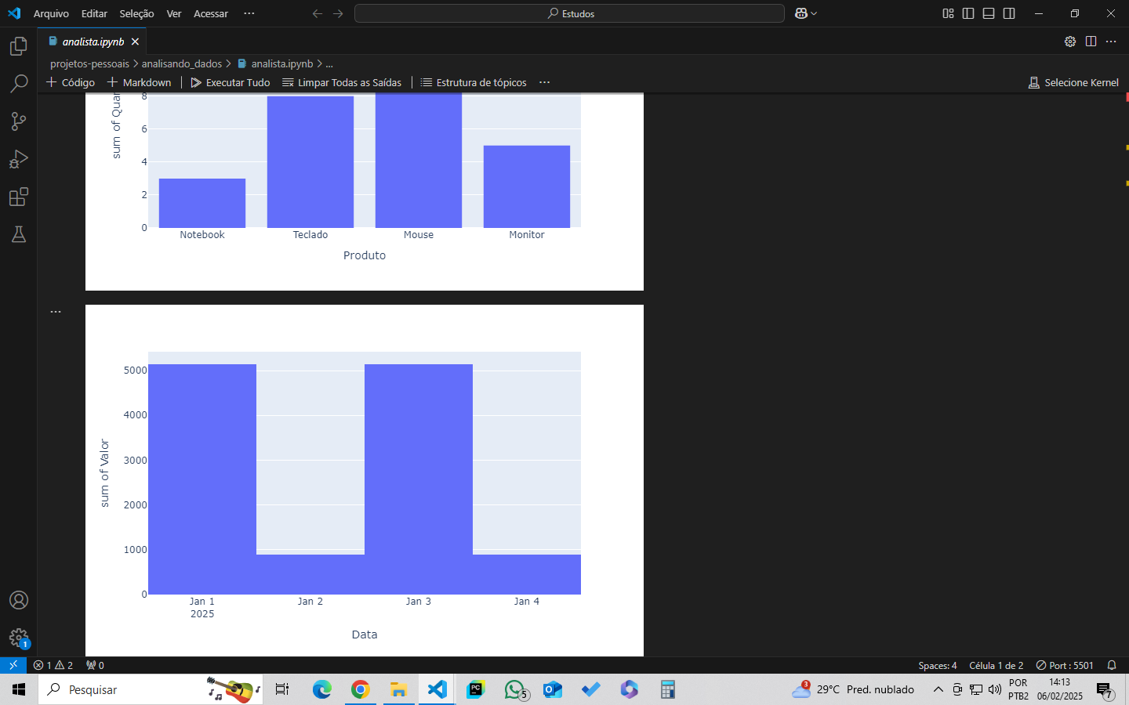Screen dimensions: 1129x705
Task: Click the Customize Layout icon
Action: tap(948, 13)
